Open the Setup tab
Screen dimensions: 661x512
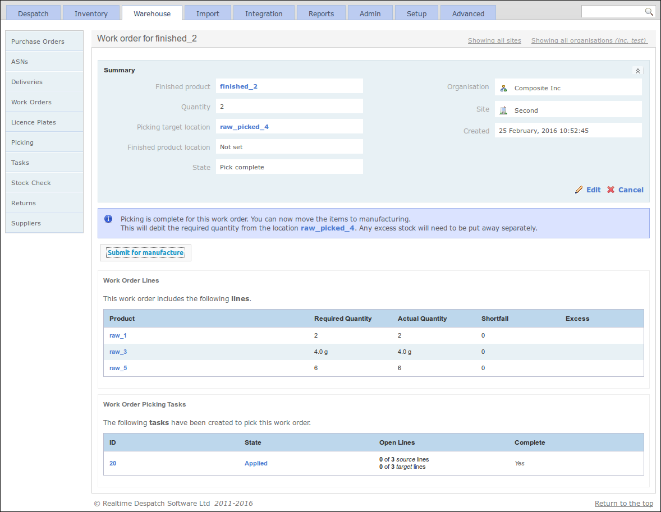point(416,13)
